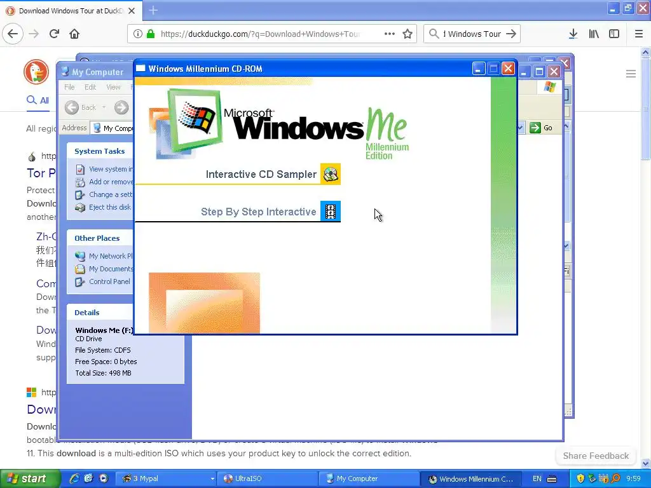Open a new browser tab
651x488 pixels.
(153, 10)
